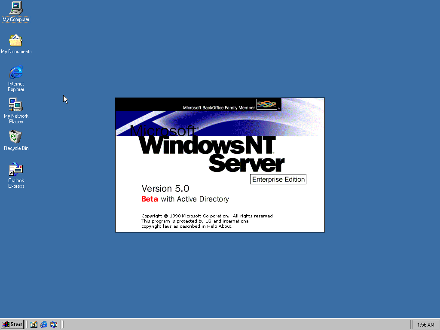Open the Start menu
The image size is (440, 330).
tap(12, 324)
